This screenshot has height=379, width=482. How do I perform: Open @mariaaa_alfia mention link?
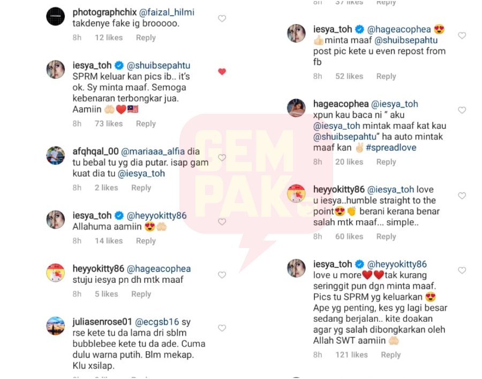tap(153, 151)
